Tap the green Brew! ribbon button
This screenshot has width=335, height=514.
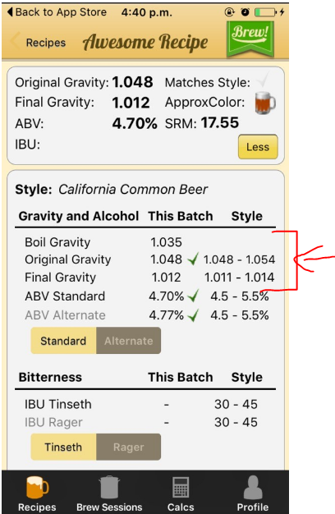[x=250, y=39]
